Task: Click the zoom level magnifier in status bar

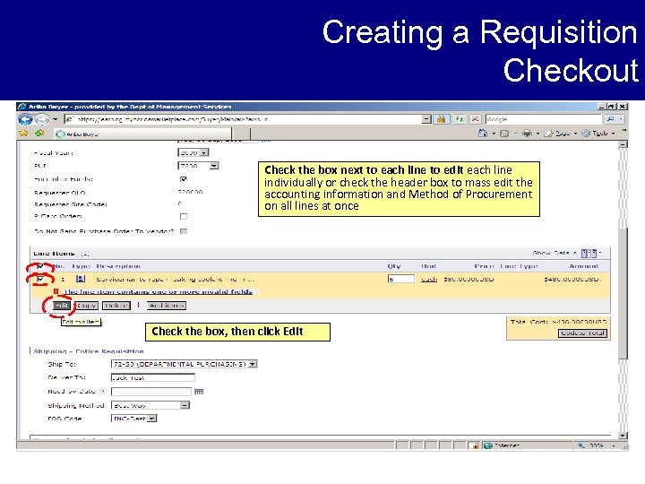Action: [x=580, y=445]
